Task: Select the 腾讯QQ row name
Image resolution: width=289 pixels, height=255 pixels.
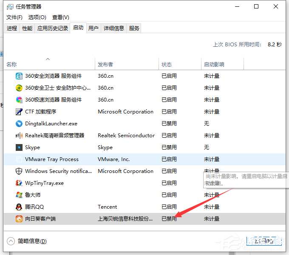Action: click(x=34, y=207)
